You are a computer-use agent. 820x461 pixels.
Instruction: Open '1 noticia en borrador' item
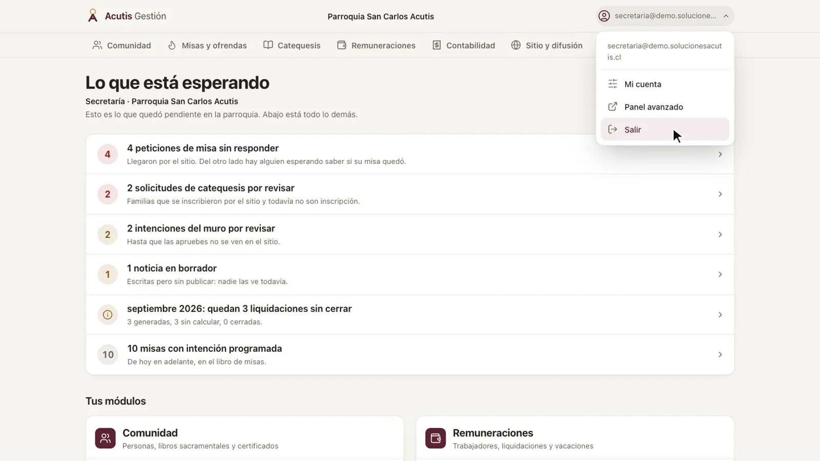409,275
